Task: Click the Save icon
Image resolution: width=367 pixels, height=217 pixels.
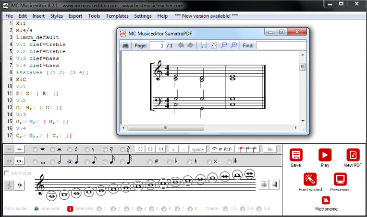Action: click(x=296, y=155)
